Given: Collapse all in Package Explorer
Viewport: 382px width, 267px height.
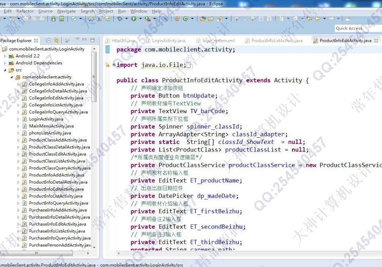Looking at the screenshot, I should coord(49,40).
